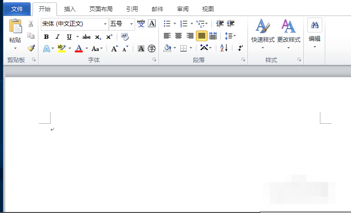Open the font size dropdown (五号)

131,24
